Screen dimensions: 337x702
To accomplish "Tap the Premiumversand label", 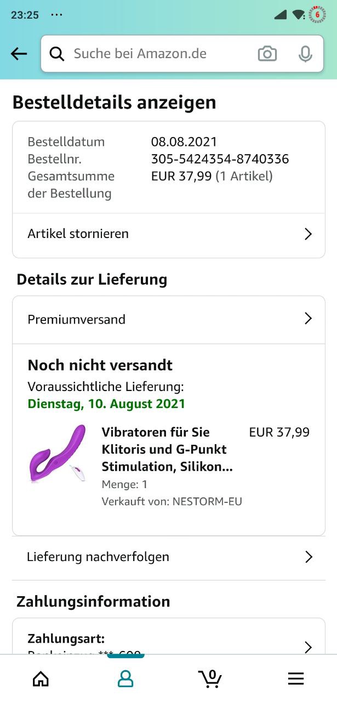I will click(77, 319).
